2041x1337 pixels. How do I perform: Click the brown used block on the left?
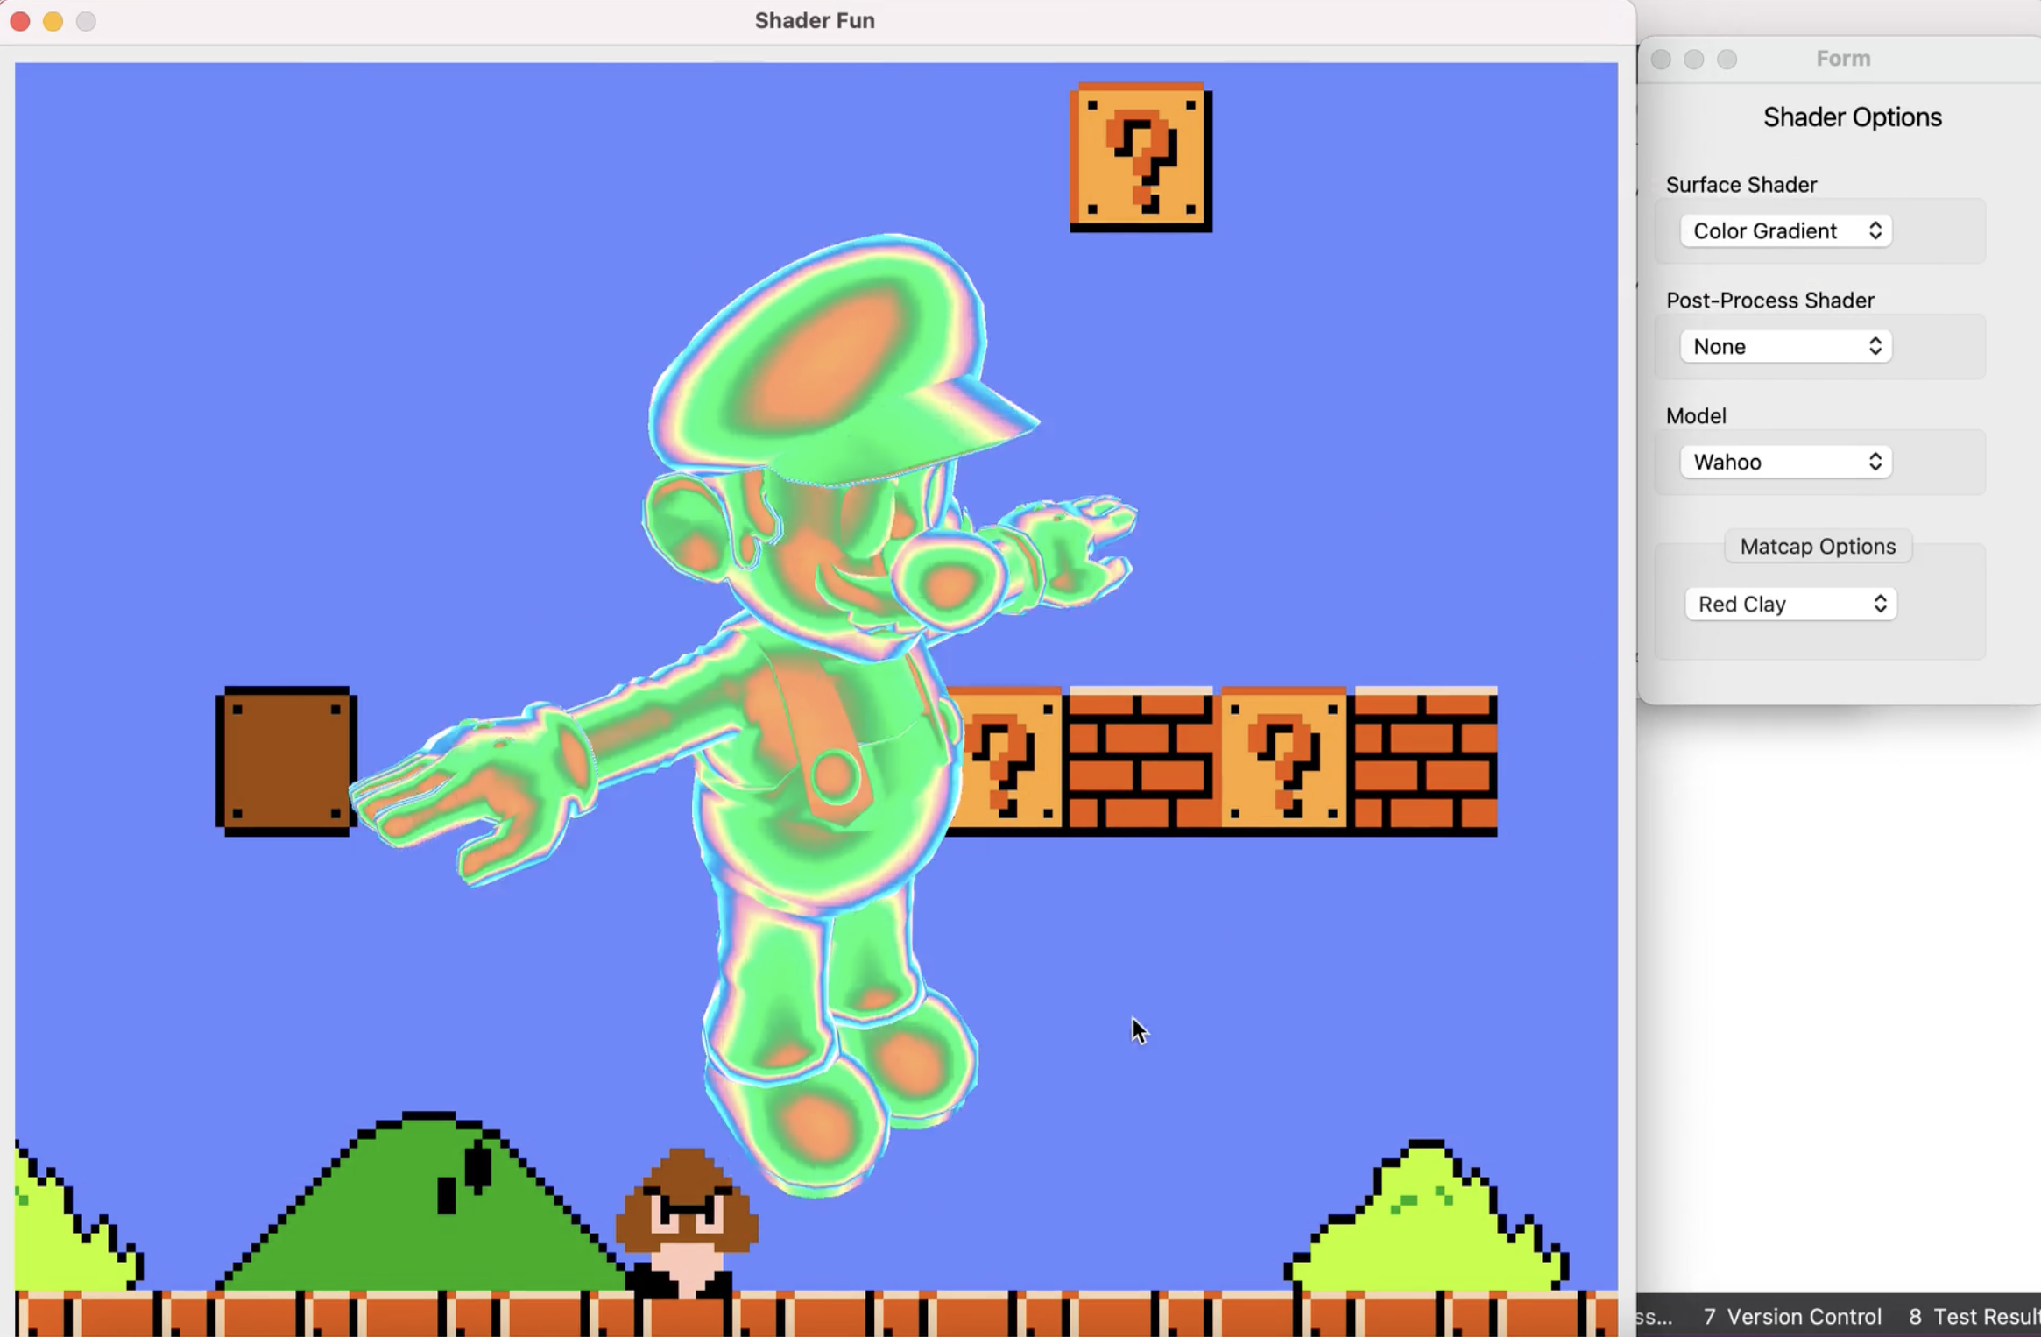coord(286,761)
